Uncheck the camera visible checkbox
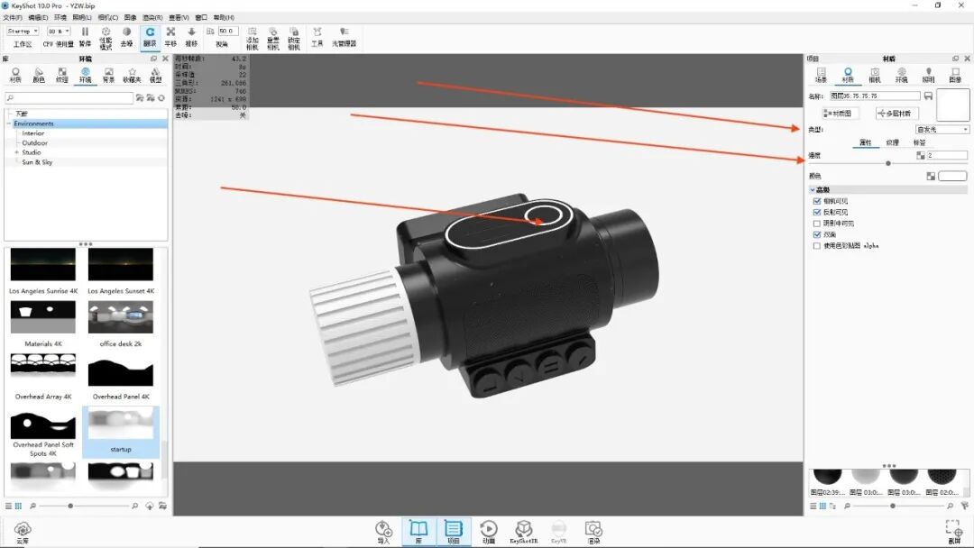 coord(816,202)
